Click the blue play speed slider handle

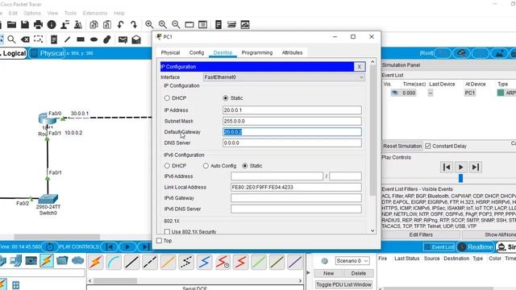[x=460, y=178]
